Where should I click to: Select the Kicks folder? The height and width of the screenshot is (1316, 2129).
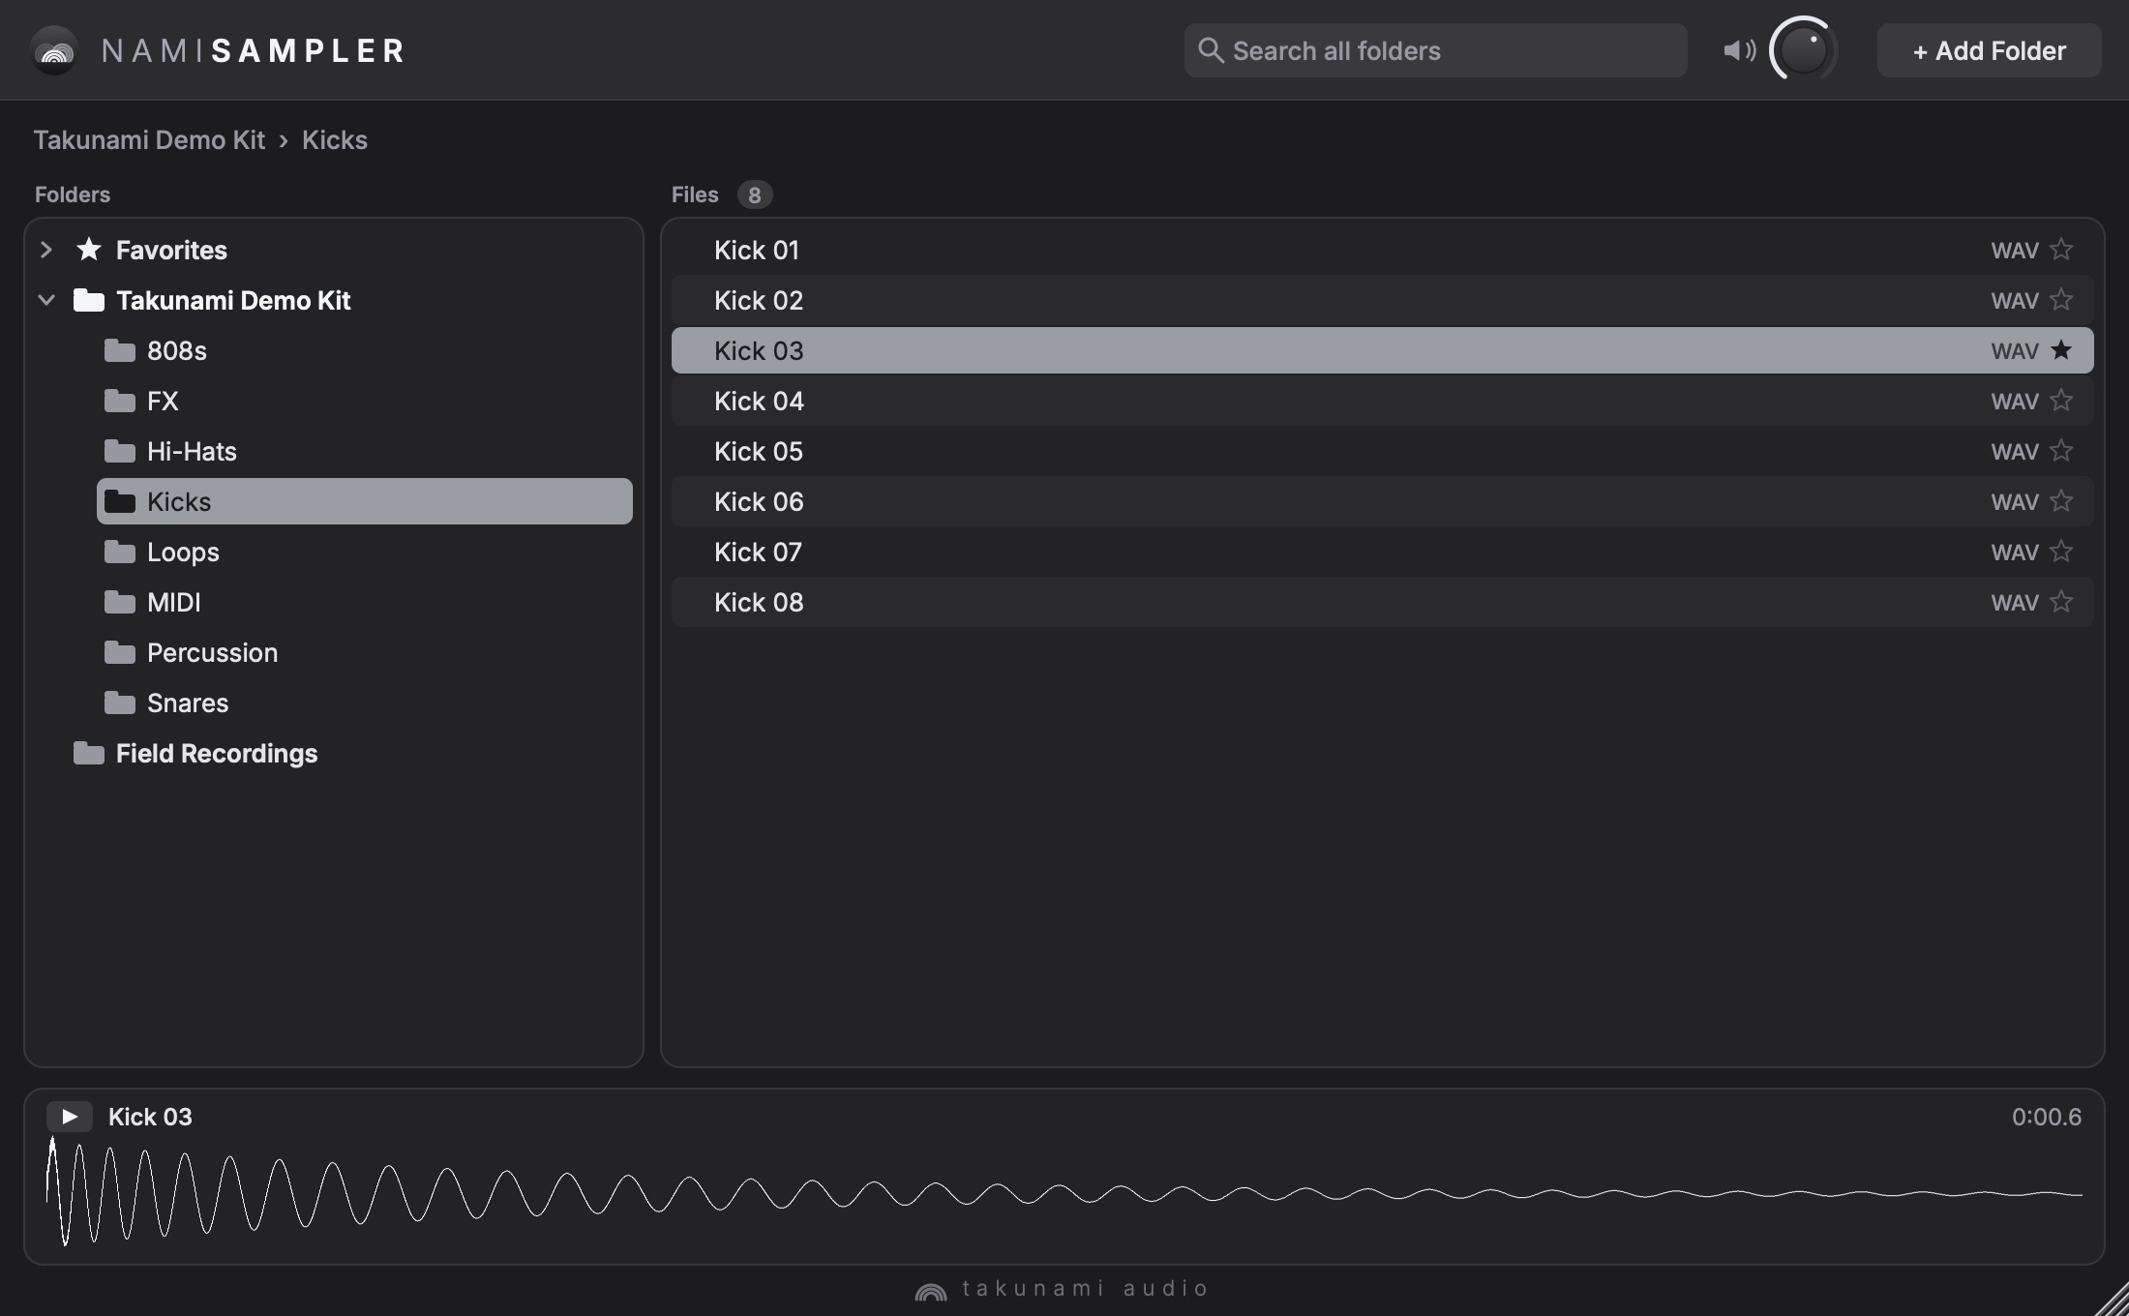click(365, 501)
